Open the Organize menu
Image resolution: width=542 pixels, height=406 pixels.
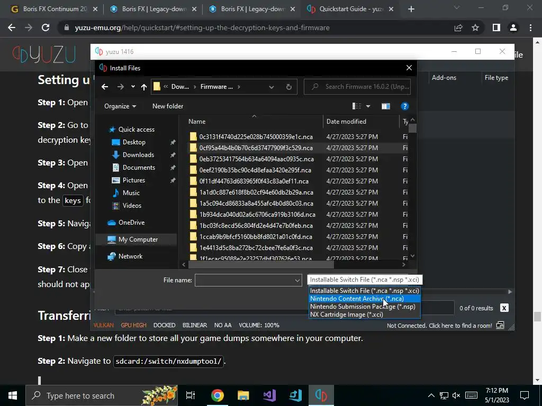(120, 106)
